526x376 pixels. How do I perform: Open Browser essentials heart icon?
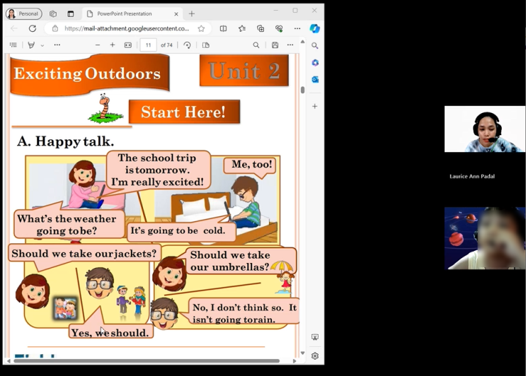[279, 28]
